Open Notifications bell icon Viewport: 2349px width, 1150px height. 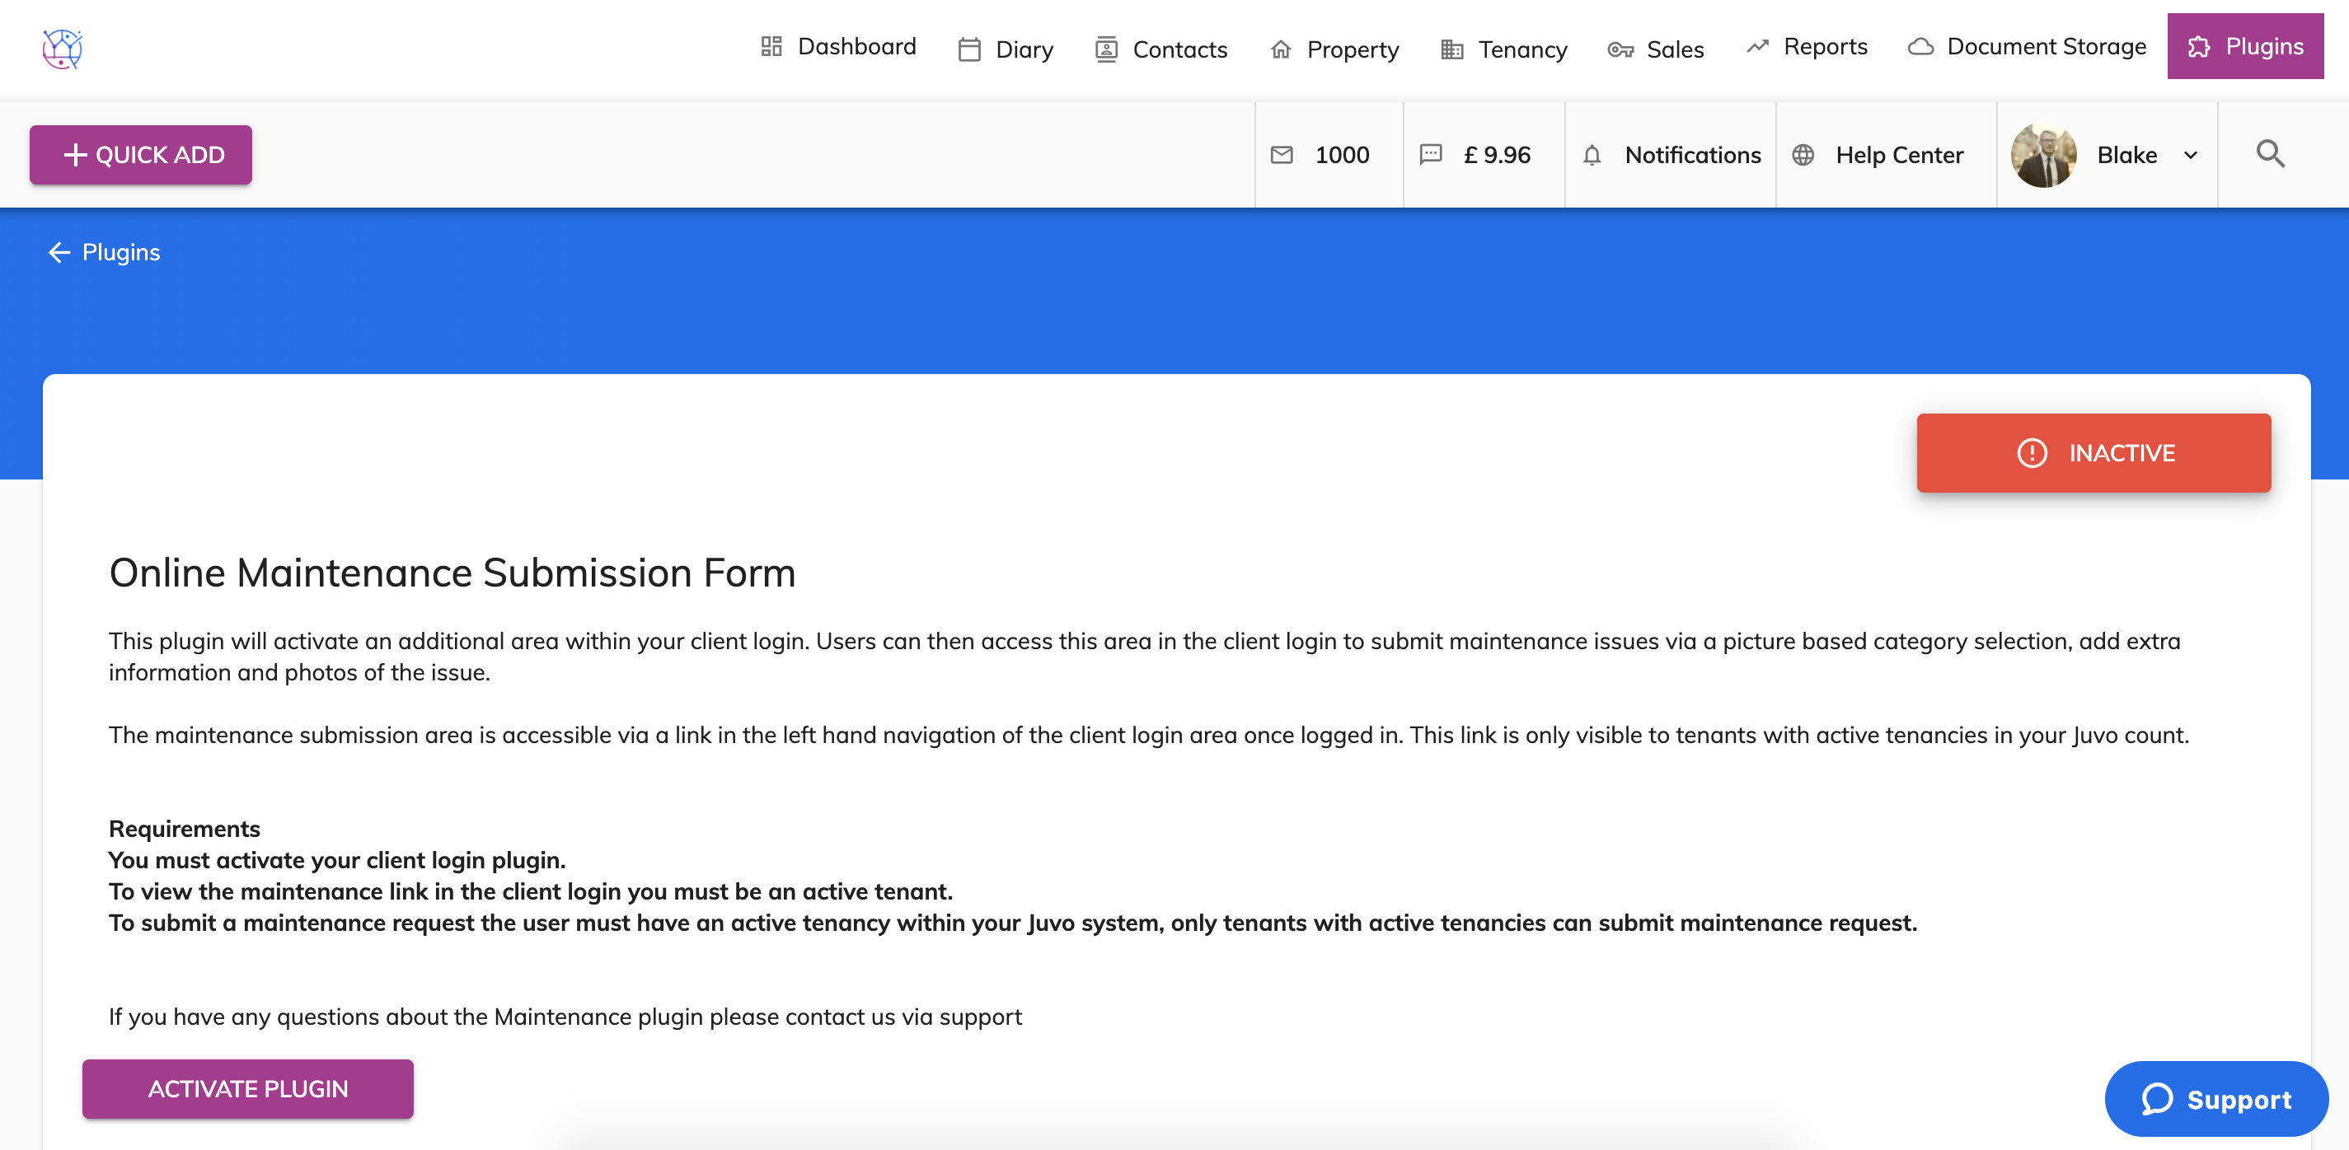[1592, 155]
